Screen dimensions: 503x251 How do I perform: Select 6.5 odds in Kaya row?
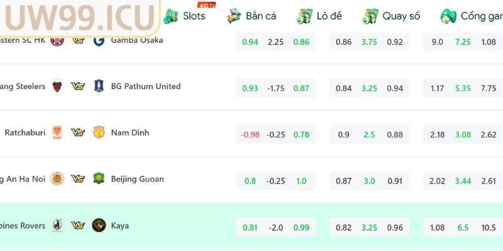tap(463, 227)
